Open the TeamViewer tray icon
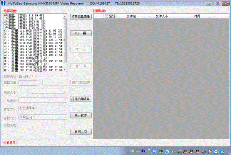Image resolution: width=231 pixels, height=155 pixels. click(x=216, y=152)
